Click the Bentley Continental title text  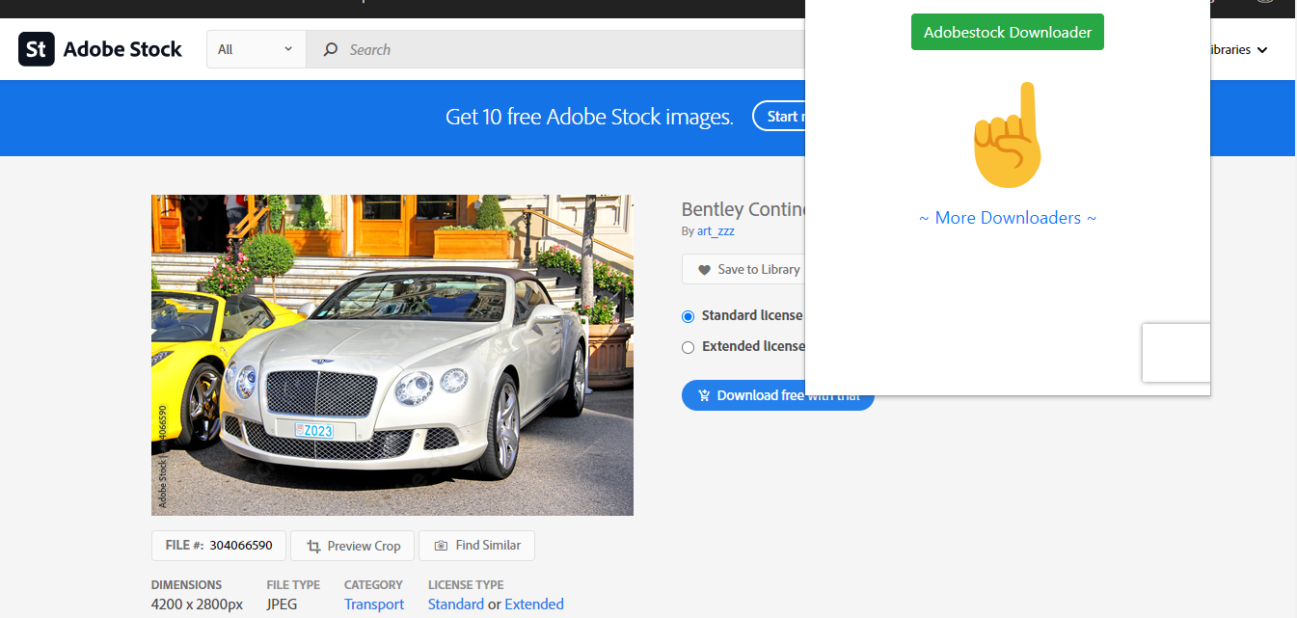(743, 209)
